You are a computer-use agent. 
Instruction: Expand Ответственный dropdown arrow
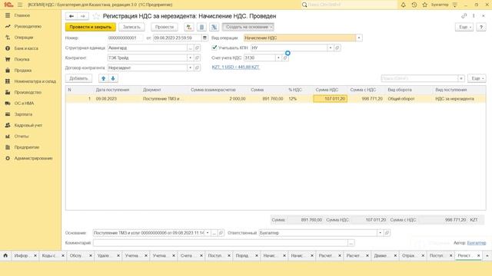(x=380, y=233)
